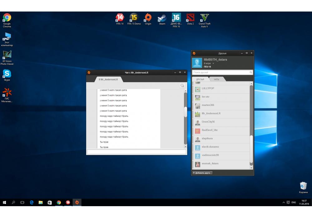Screen dimensions: 312x218
Task: Open the Skype desktop shortcut
Action: pos(7,74)
